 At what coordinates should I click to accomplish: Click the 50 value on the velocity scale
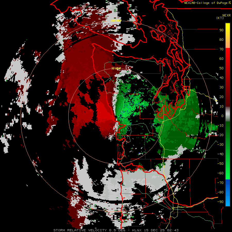point(221,68)
